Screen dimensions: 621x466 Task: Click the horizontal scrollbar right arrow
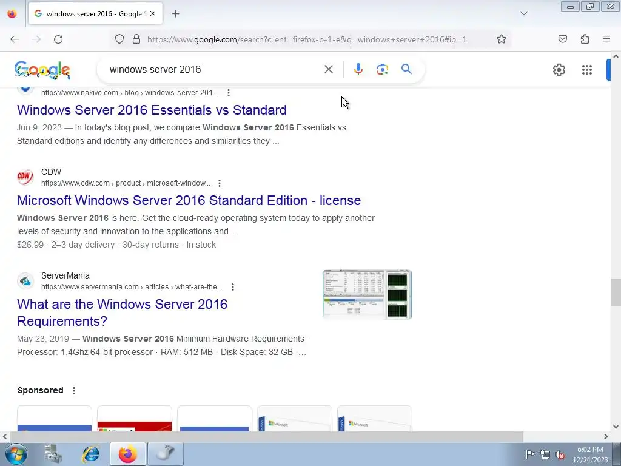(x=606, y=437)
